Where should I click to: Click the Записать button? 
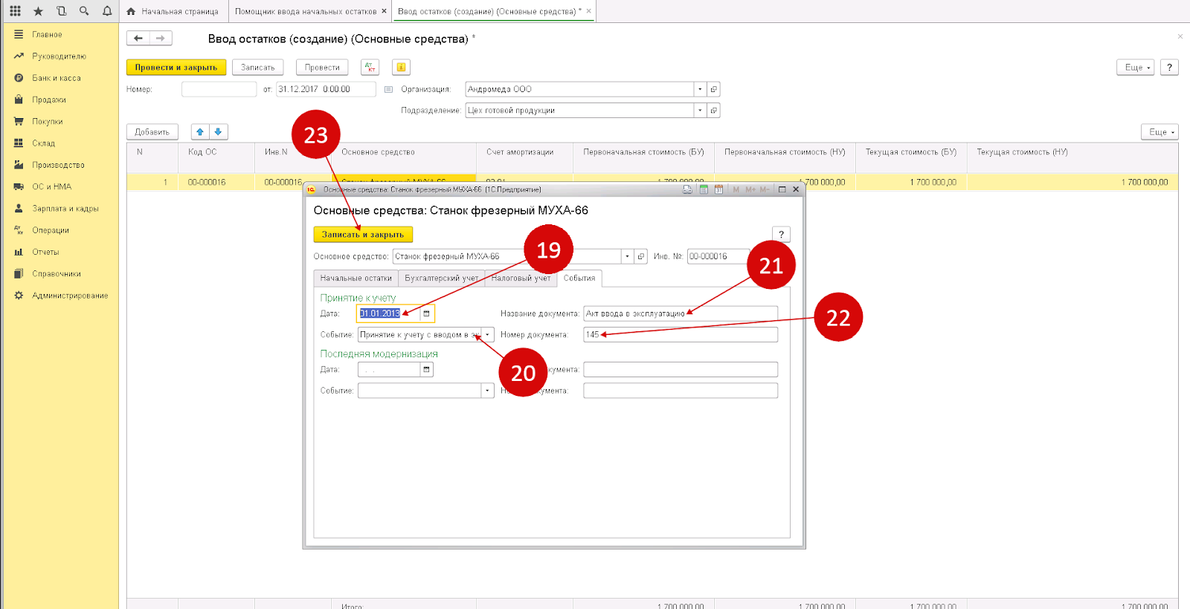(x=258, y=67)
